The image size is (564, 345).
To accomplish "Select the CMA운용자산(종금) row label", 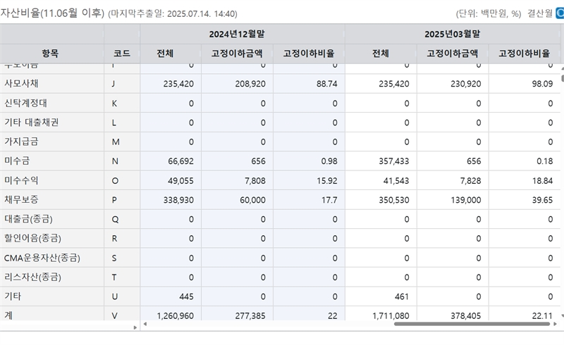I will tap(42, 258).
